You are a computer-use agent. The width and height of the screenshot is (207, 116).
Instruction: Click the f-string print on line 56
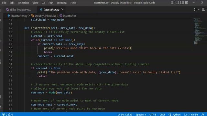pos(109,72)
